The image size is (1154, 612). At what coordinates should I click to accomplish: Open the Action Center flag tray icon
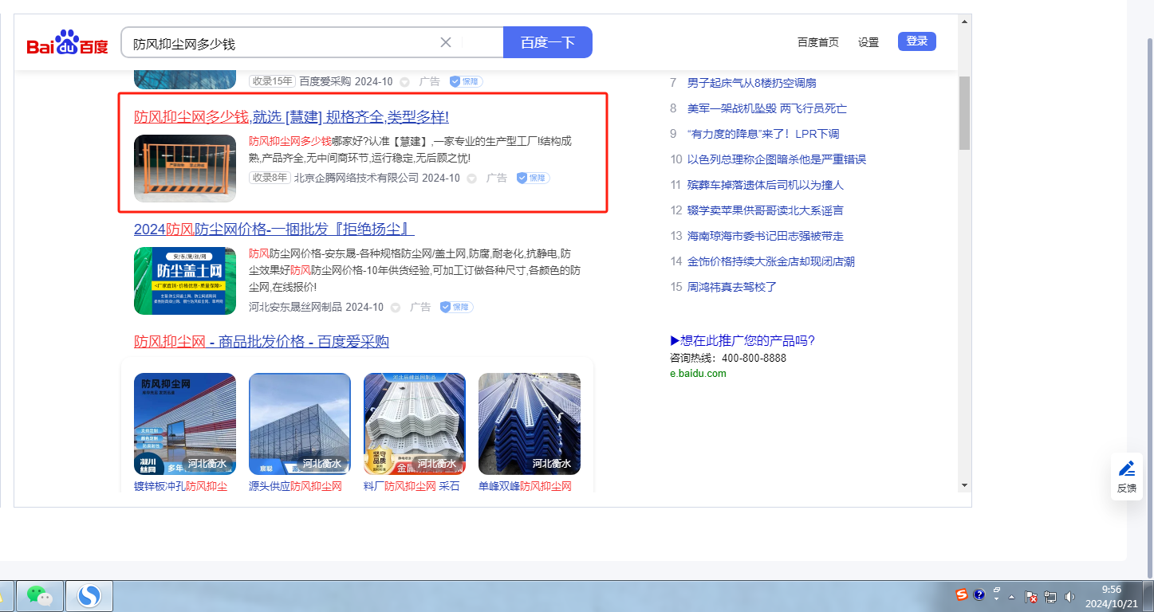[1031, 596]
